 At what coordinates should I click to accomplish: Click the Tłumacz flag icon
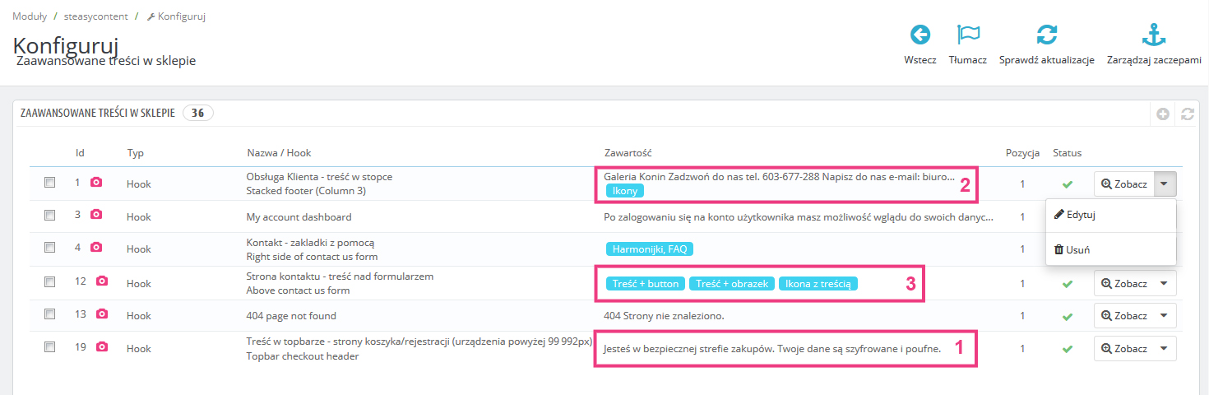tap(967, 35)
